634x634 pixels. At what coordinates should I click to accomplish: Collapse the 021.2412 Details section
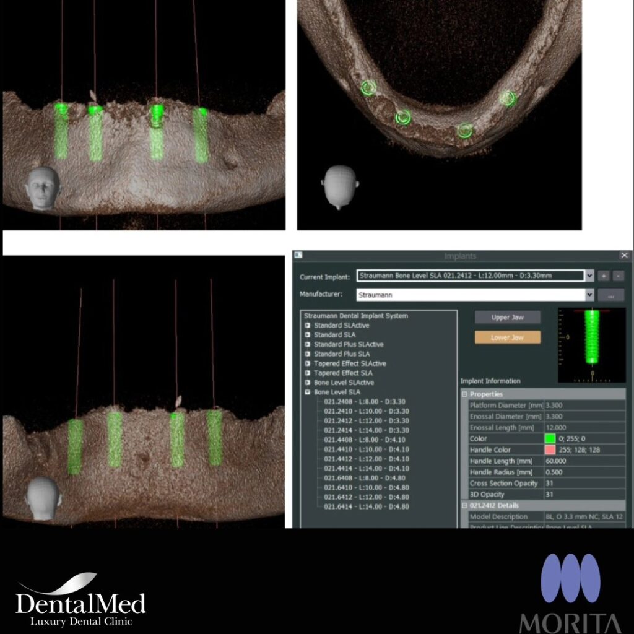click(x=464, y=505)
